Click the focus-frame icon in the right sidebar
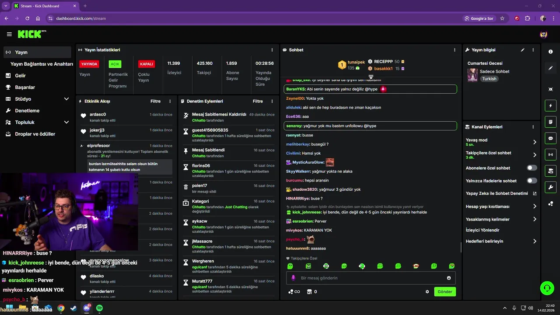The height and width of the screenshot is (315, 560). point(550,89)
